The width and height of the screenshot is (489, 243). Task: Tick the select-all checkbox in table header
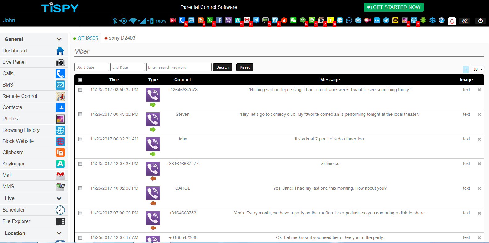(x=80, y=79)
